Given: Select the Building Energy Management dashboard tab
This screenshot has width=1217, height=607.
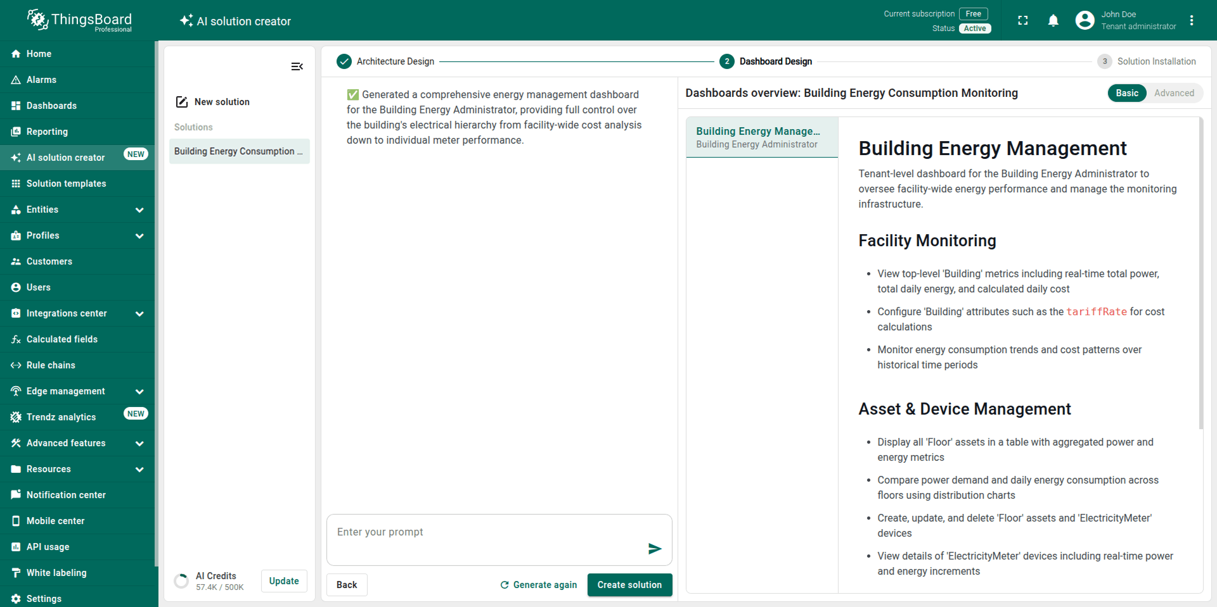Looking at the screenshot, I should tap(761, 137).
